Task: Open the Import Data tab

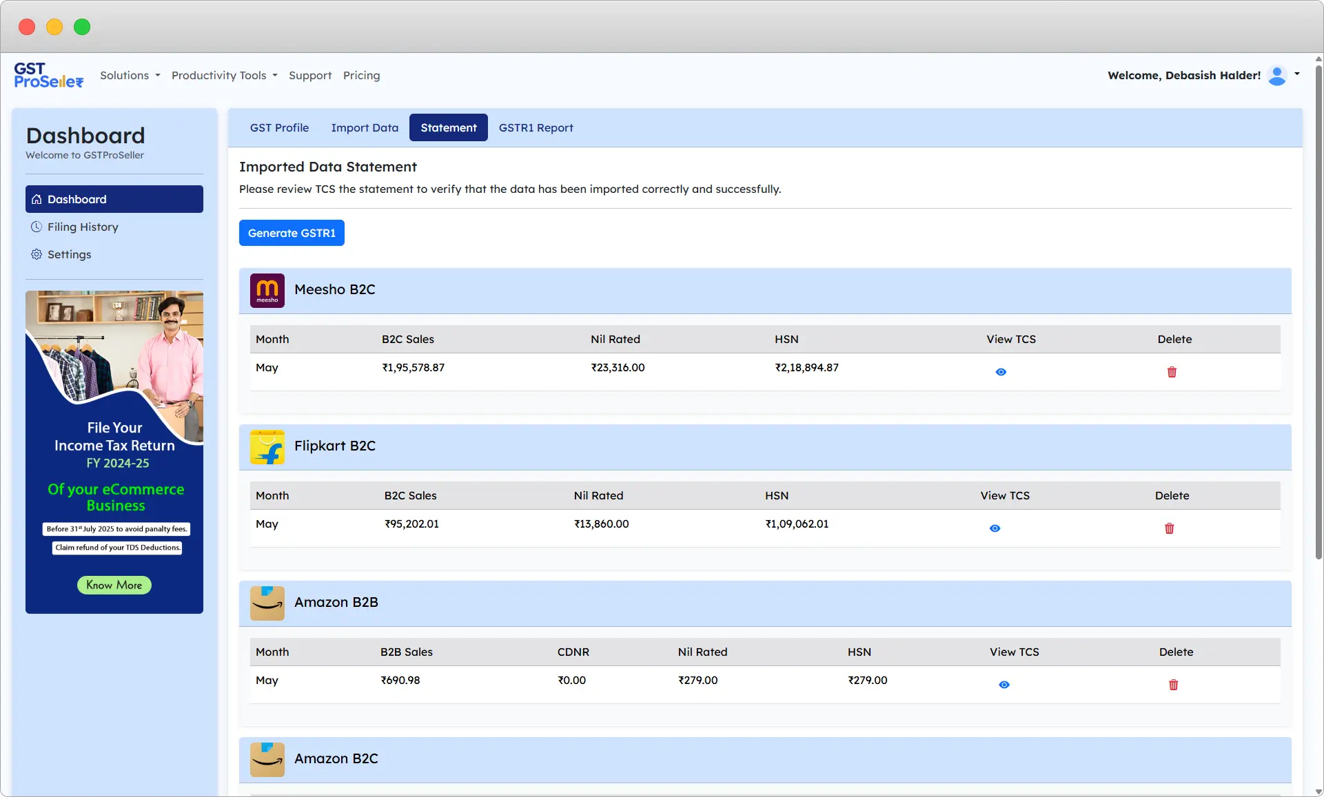Action: tap(365, 128)
